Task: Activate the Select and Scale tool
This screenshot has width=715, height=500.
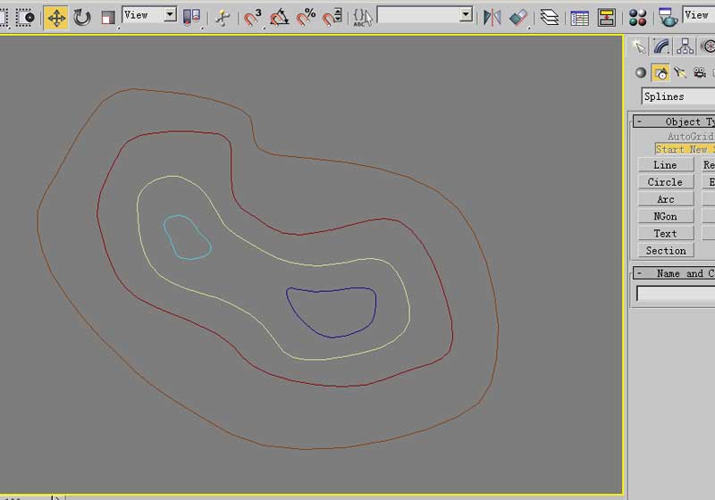Action: click(x=108, y=18)
